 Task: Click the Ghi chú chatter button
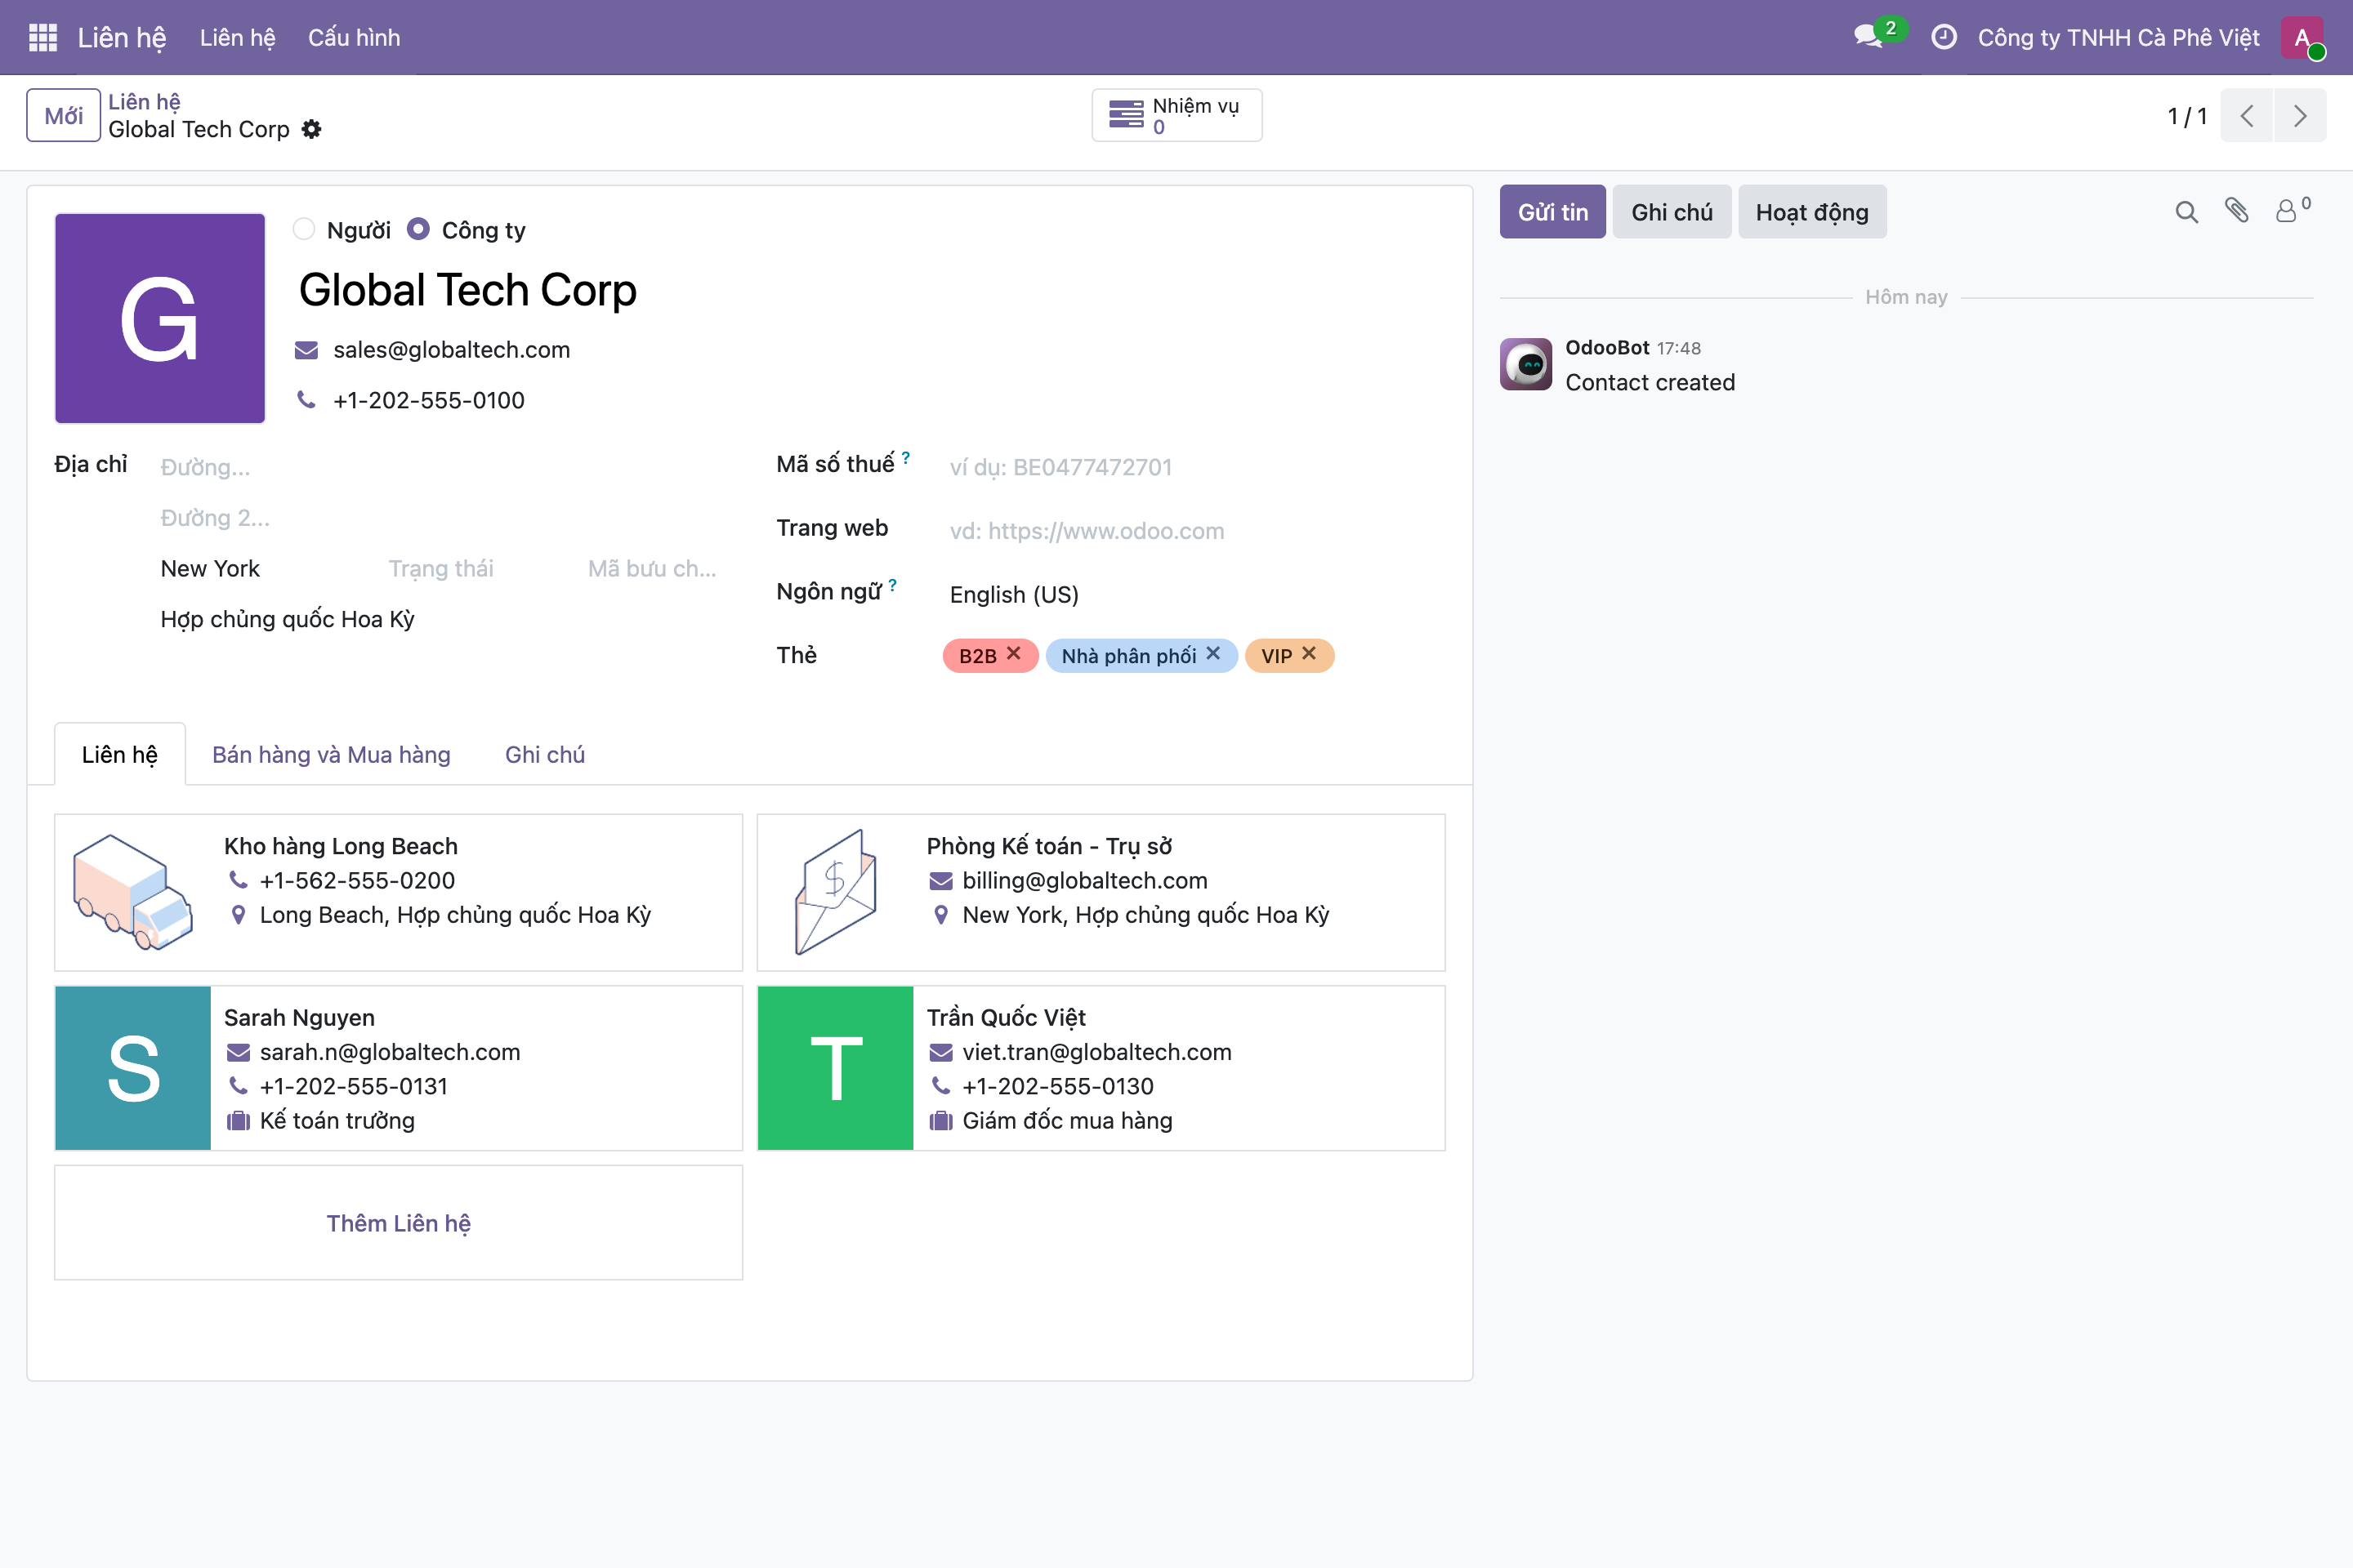tap(1672, 212)
